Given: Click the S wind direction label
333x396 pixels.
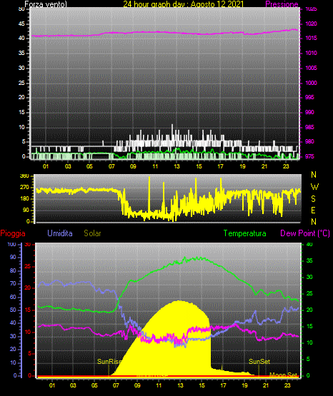Looking at the screenshot, I should tap(313, 199).
